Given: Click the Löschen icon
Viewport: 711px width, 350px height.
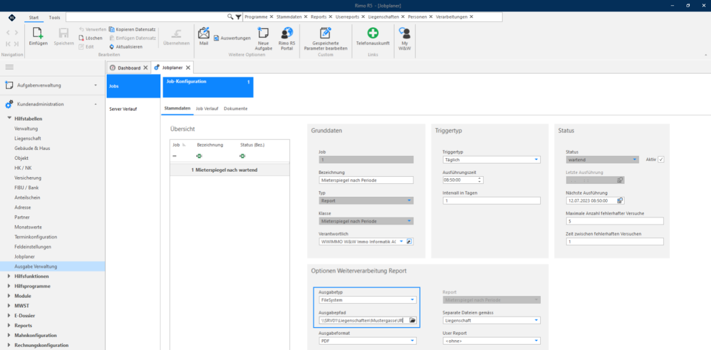Looking at the screenshot, I should click(82, 38).
